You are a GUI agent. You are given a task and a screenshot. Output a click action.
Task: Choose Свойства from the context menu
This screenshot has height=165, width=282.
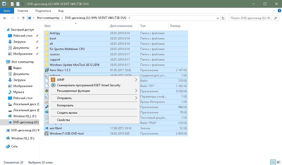63,120
